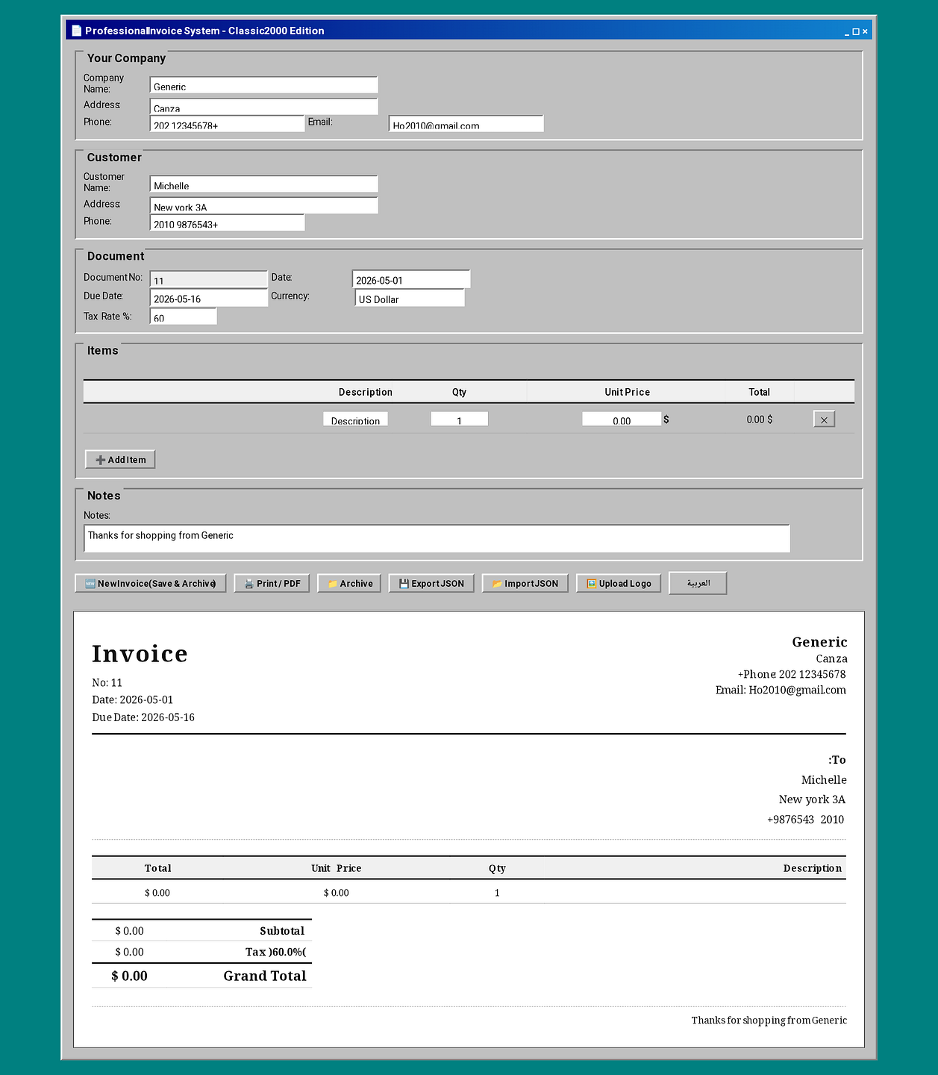938x1075 pixels.
Task: Remove the item row with the X button
Action: [824, 420]
